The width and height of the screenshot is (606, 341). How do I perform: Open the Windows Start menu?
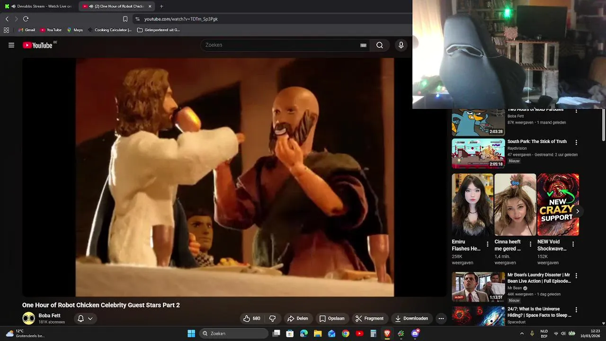191,333
